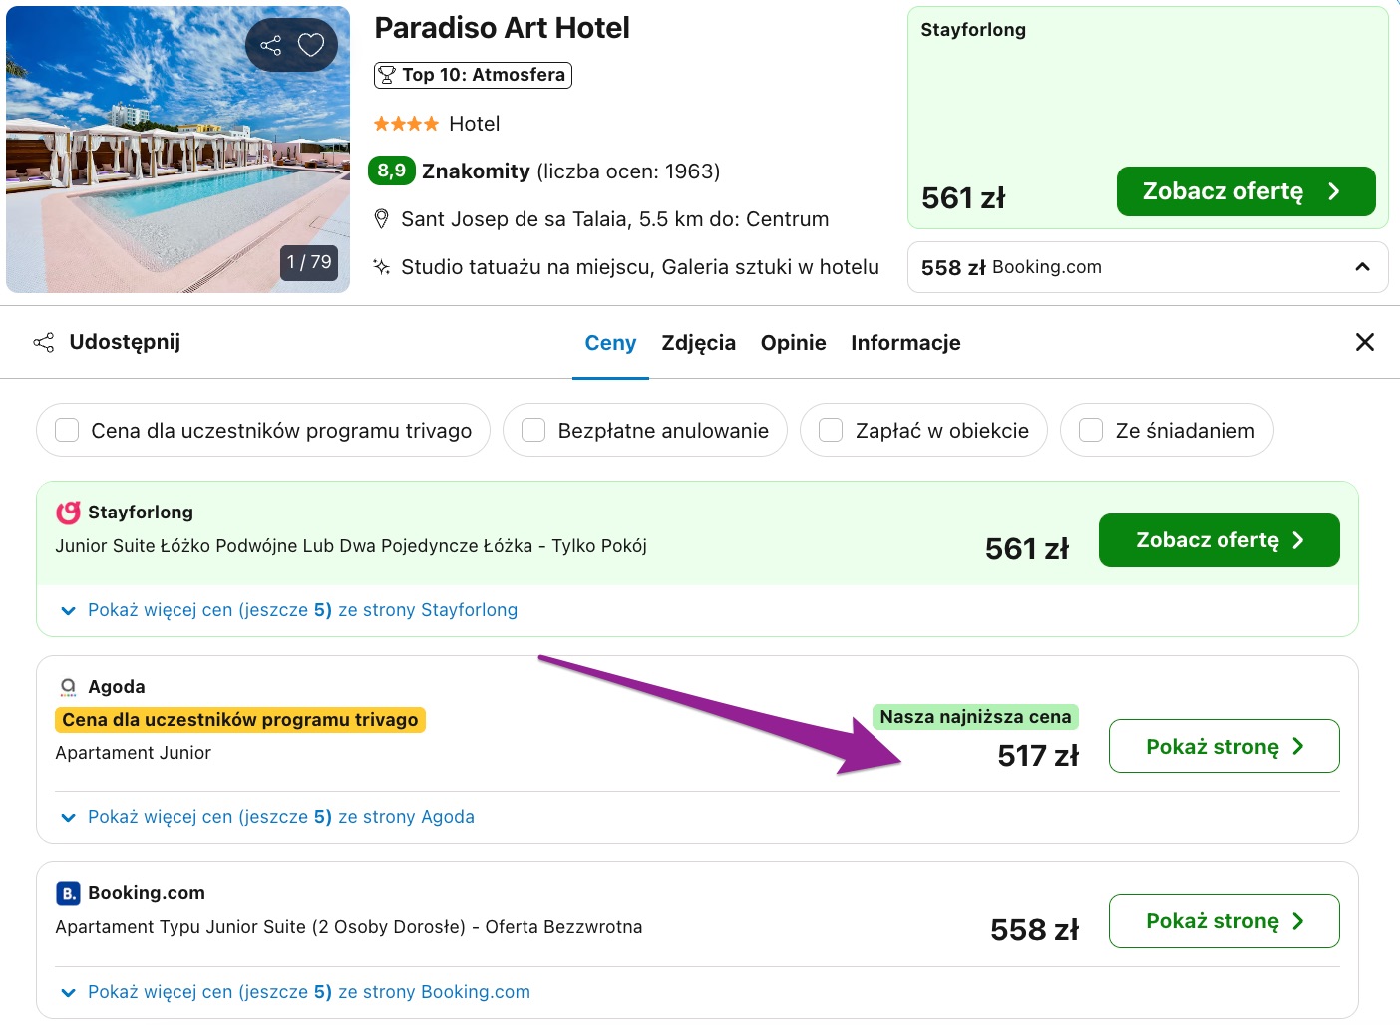Close the hotel details panel with X
Image resolution: width=1400 pixels, height=1025 pixels.
click(1365, 342)
